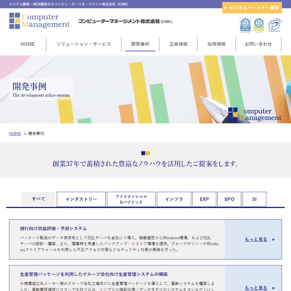
Task: Click the Computer Management logo in header
Action: [x=40, y=21]
